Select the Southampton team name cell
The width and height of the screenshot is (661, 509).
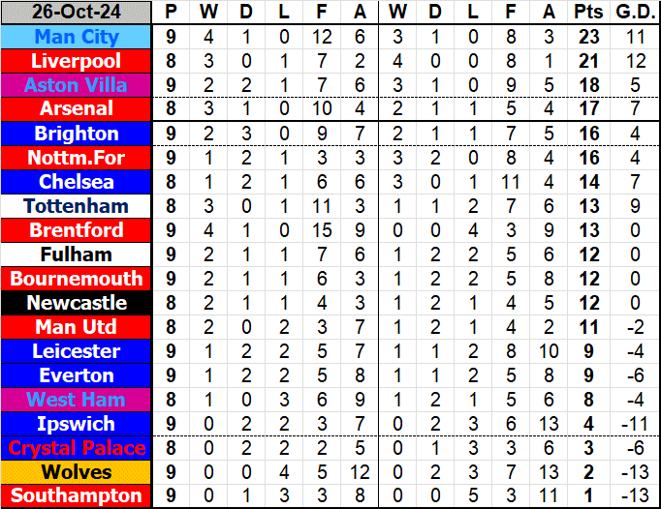(x=77, y=496)
